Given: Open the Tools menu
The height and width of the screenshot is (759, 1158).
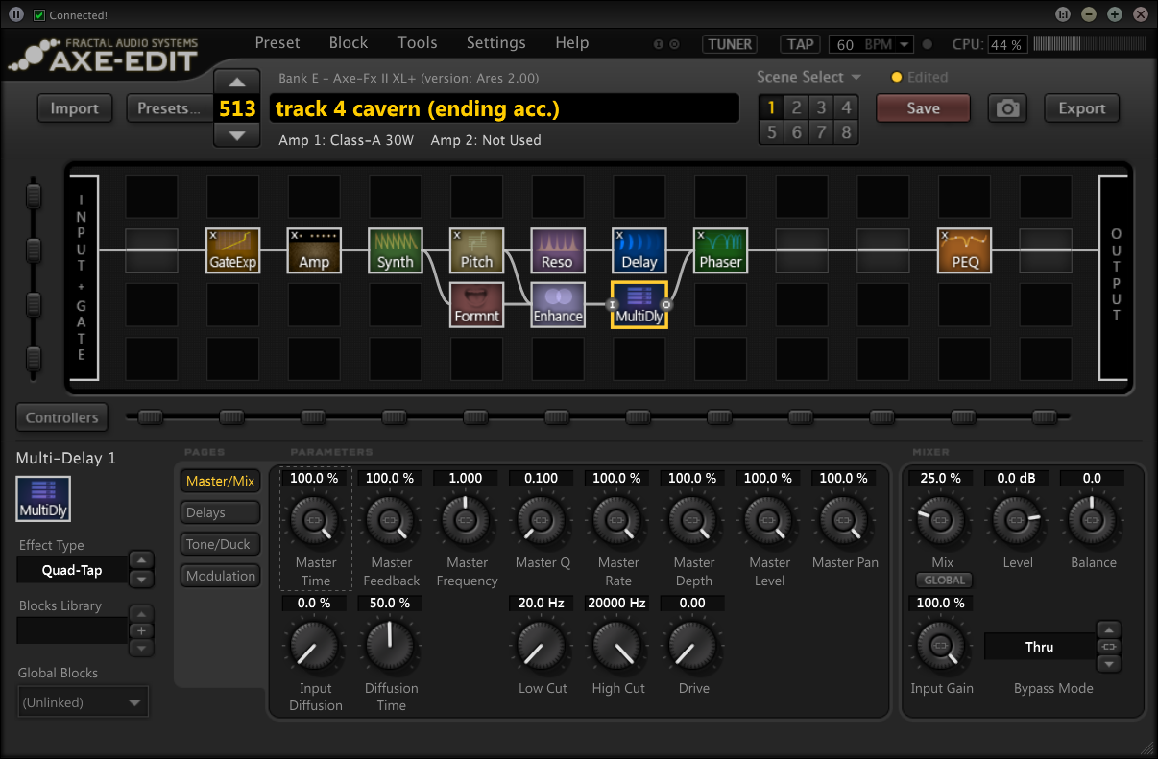Looking at the screenshot, I should (418, 43).
